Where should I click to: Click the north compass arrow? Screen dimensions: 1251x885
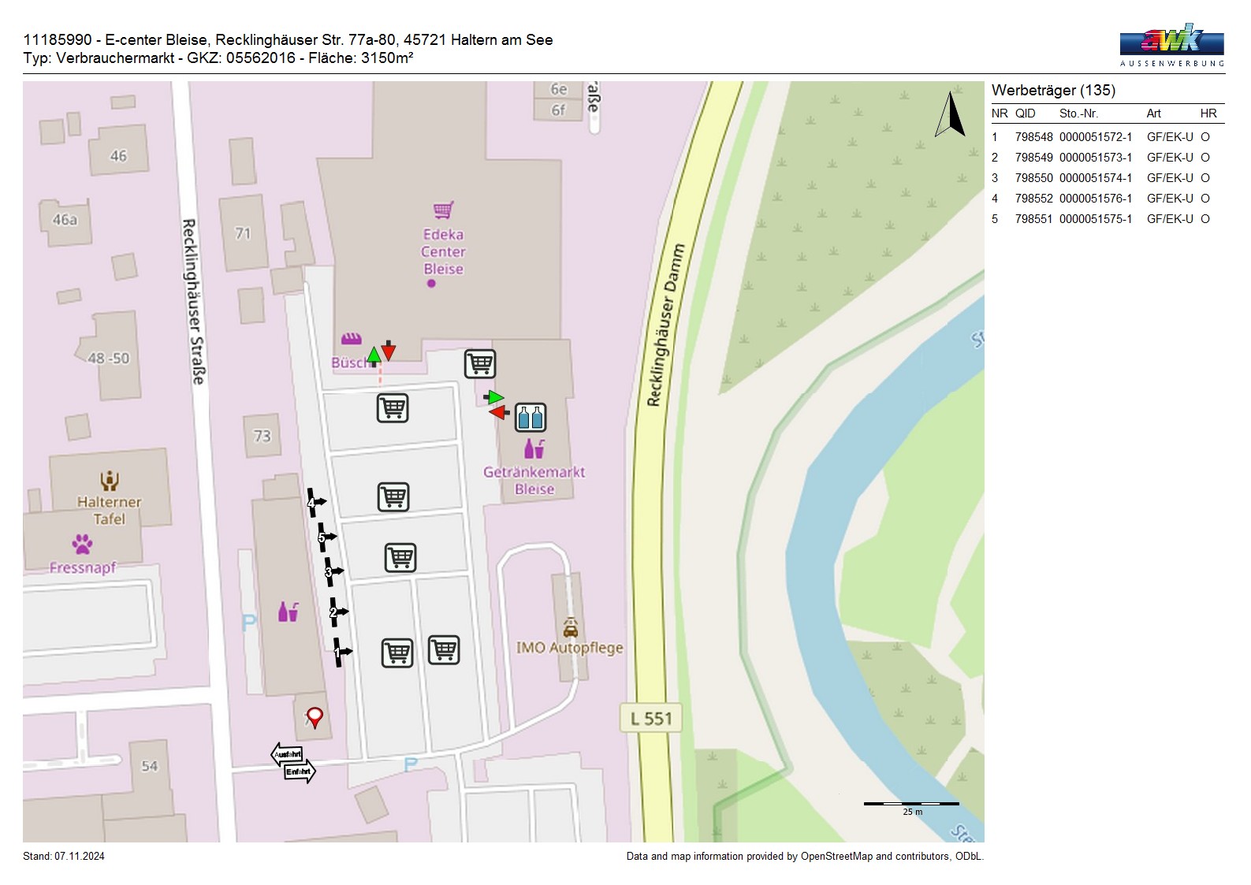coord(951,115)
